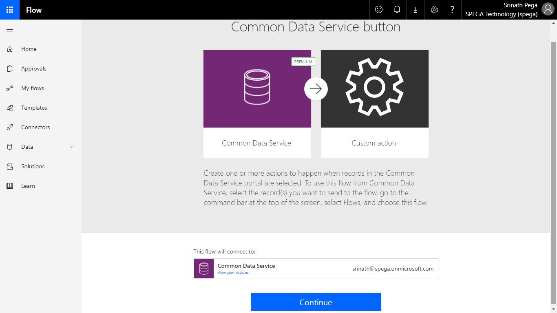This screenshot has height=313, width=557.
Task: Open the app launcher waffle icon
Action: pos(10,10)
